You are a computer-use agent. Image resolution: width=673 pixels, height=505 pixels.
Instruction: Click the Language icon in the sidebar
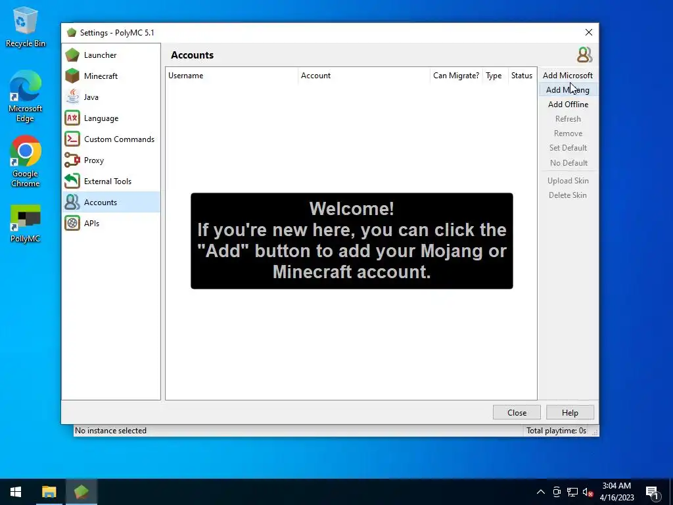pyautogui.click(x=72, y=118)
